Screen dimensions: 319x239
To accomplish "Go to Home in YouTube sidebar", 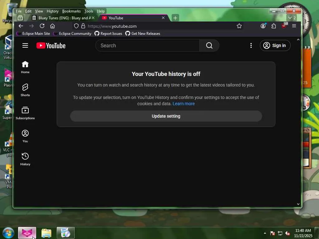I will [25, 67].
